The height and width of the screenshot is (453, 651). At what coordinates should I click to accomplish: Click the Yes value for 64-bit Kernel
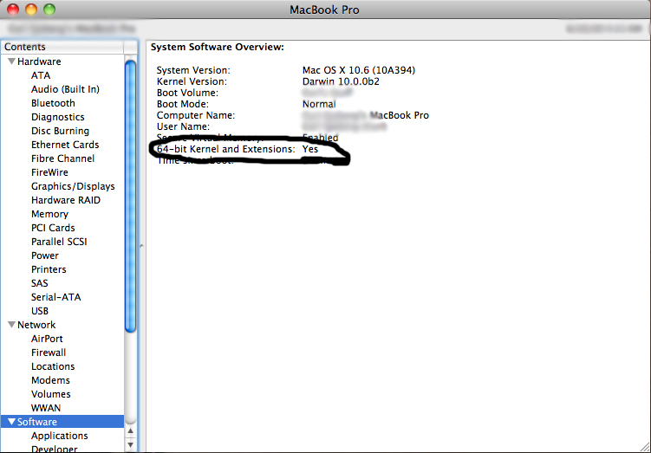pos(310,149)
